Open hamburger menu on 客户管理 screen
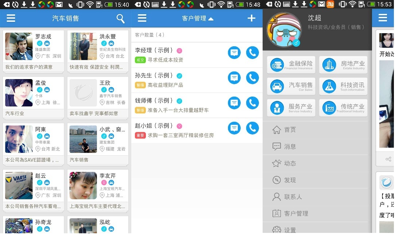395x234 pixels. coord(142,18)
